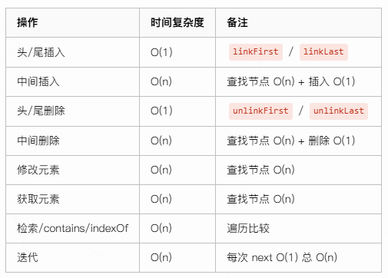
Task: Click the 每次 next O(1) 总 O(n) note
Action: point(282,257)
